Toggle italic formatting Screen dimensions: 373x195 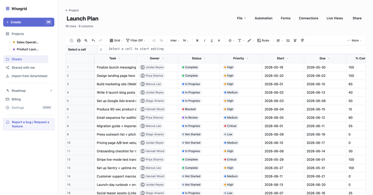pos(205,40)
